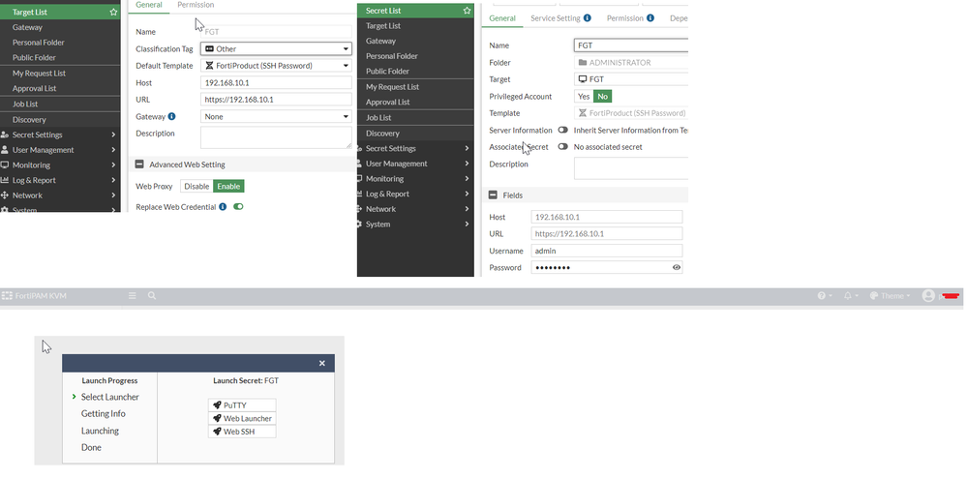Image resolution: width=967 pixels, height=479 pixels.
Task: Open the notifications bell in header
Action: [851, 296]
